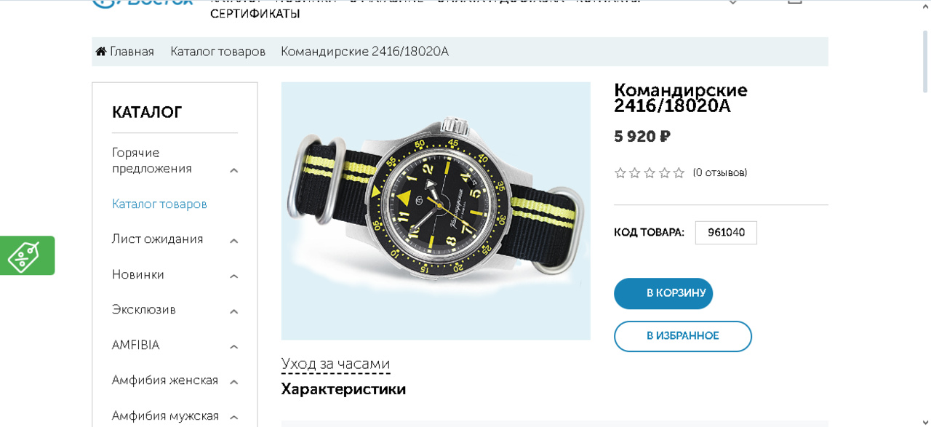Viewport: 931px width, 427px height.
Task: Click the home icon in breadcrumbs
Action: [101, 52]
